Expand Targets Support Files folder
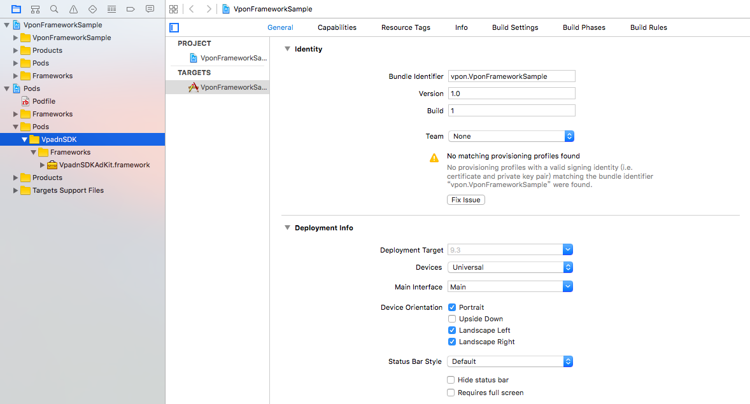The height and width of the screenshot is (404, 750). 15,190
